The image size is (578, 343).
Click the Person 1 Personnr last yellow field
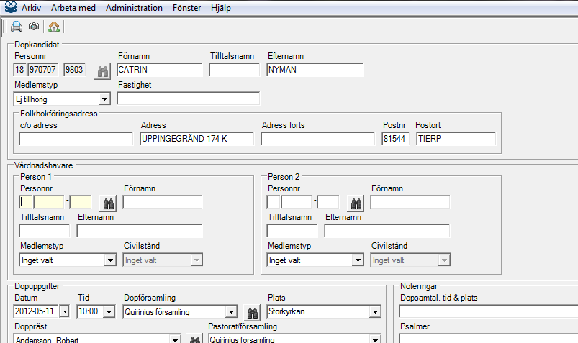click(x=81, y=202)
